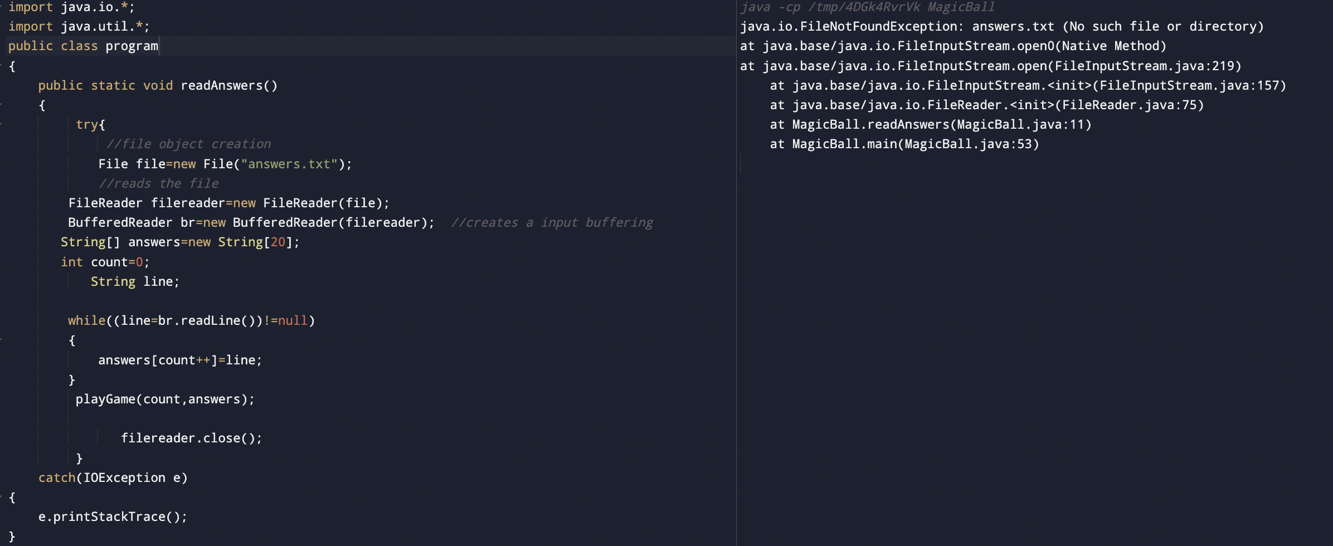Collapse the fold marker at the catch block brace
Screen dimensions: 1333x546
2,497
